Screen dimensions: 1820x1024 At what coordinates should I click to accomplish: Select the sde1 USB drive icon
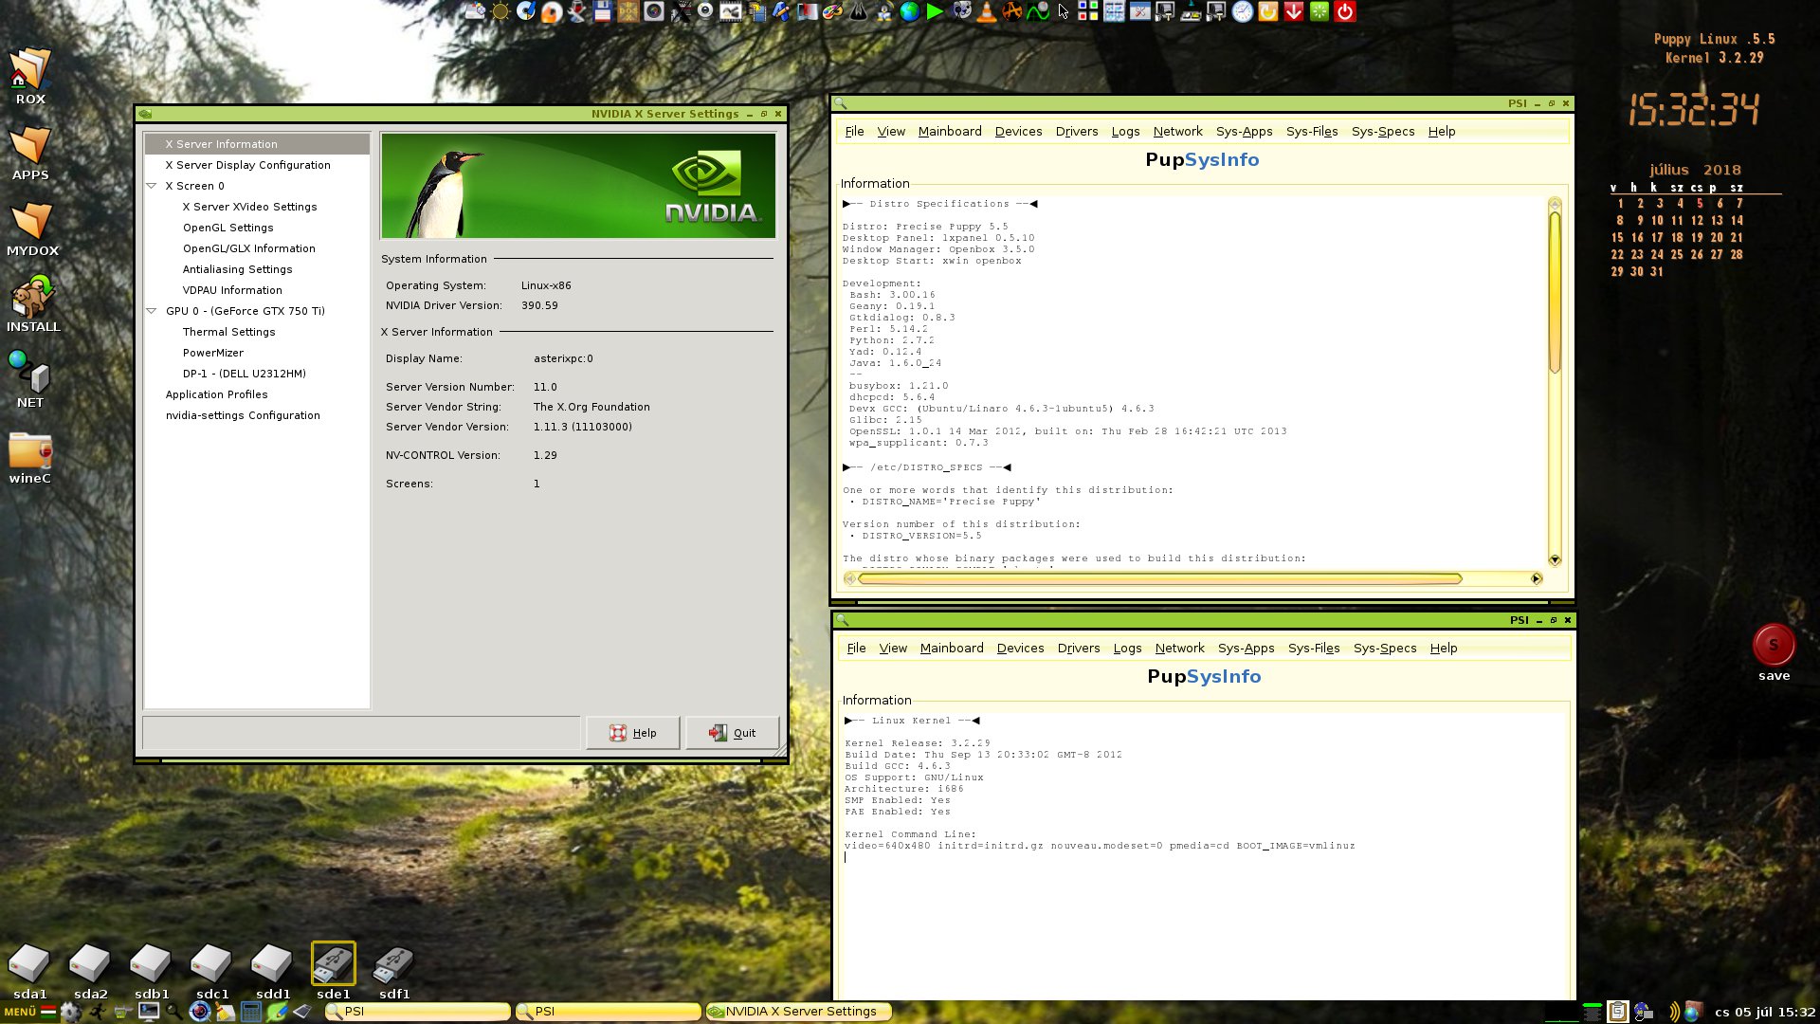(x=333, y=971)
